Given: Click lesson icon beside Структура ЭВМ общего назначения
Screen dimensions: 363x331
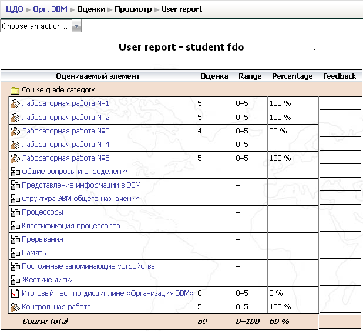Looking at the screenshot, I should click(15, 199).
